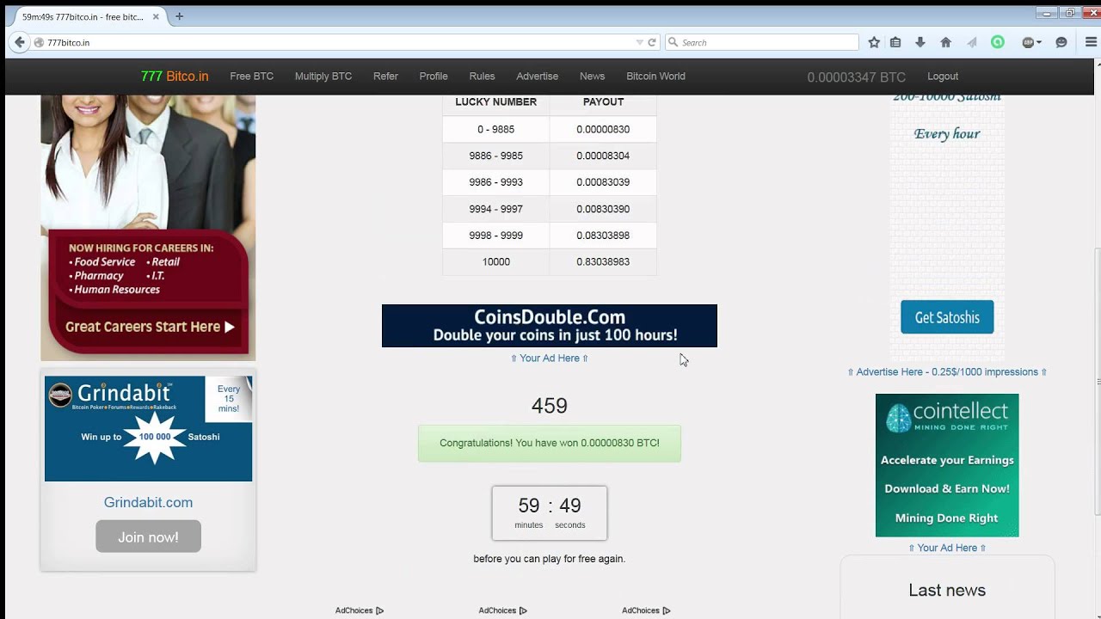Click the LUCKY NUMBER column header

click(496, 101)
